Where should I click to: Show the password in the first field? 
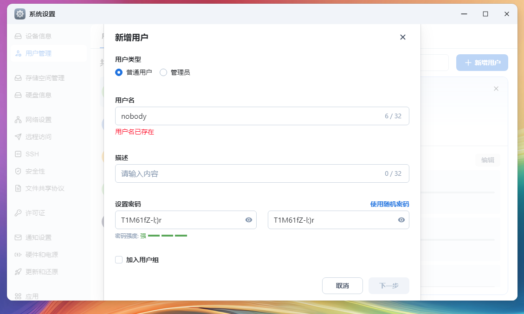point(249,220)
